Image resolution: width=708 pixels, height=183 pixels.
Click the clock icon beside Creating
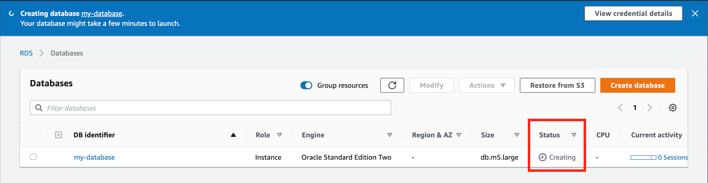(x=542, y=157)
